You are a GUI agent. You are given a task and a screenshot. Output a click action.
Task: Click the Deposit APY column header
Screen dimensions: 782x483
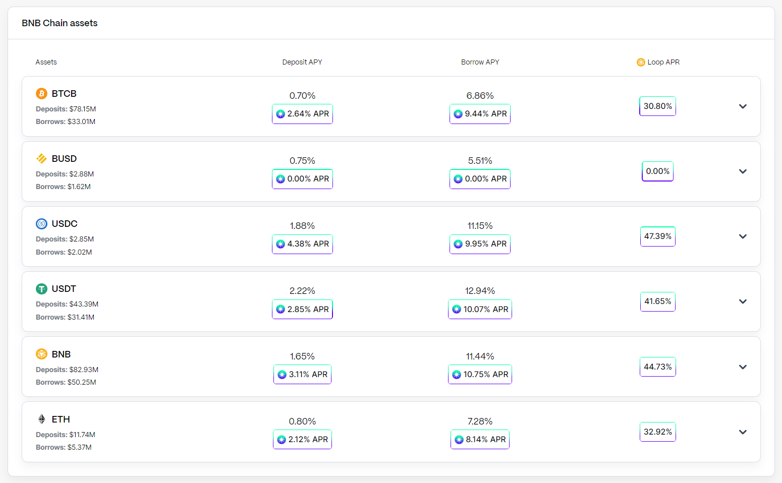(x=302, y=62)
